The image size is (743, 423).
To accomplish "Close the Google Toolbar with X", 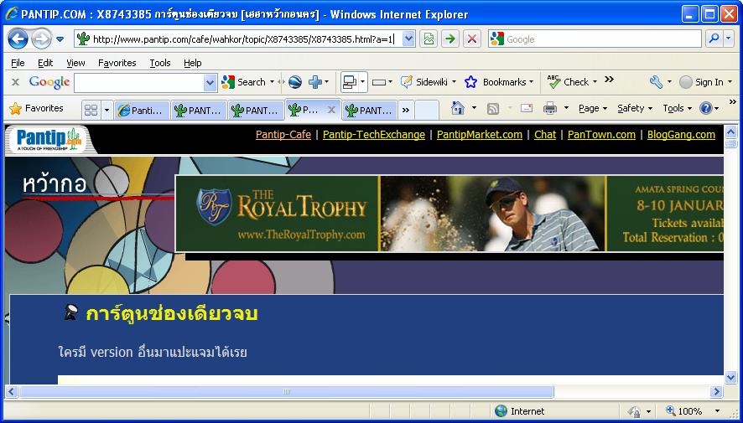I will coord(15,82).
